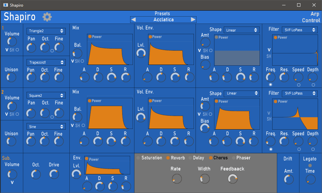
Task: Click Drift Amt. knob
Action: (289, 179)
